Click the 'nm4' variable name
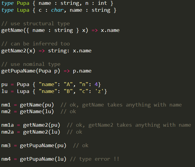This screenshot has height=167, width=195. pos(6,159)
